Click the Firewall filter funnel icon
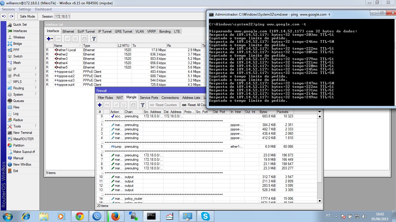The image size is (396, 222). (x=142, y=105)
